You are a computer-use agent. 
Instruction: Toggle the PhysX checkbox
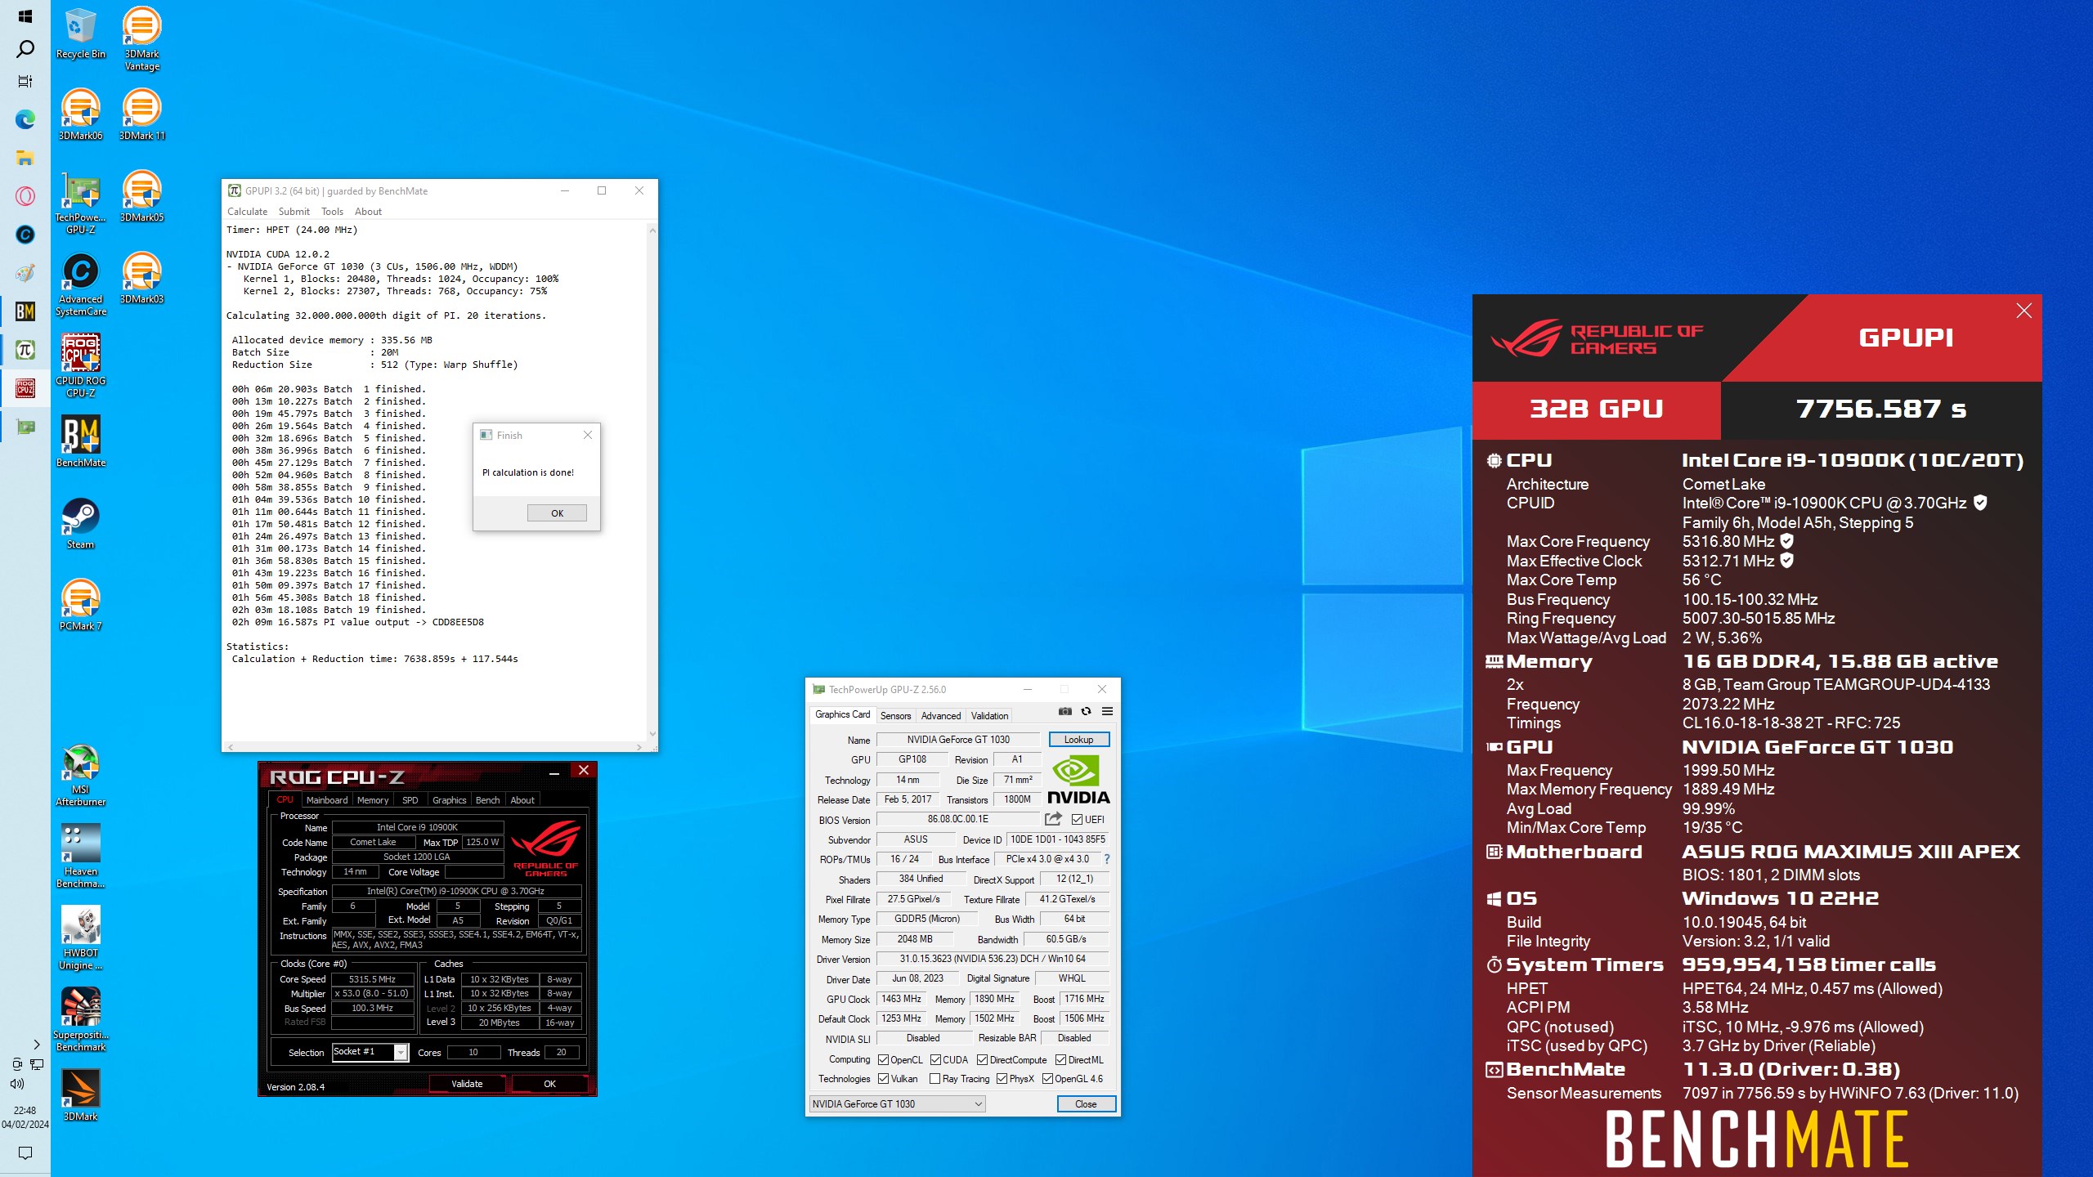1002,1078
